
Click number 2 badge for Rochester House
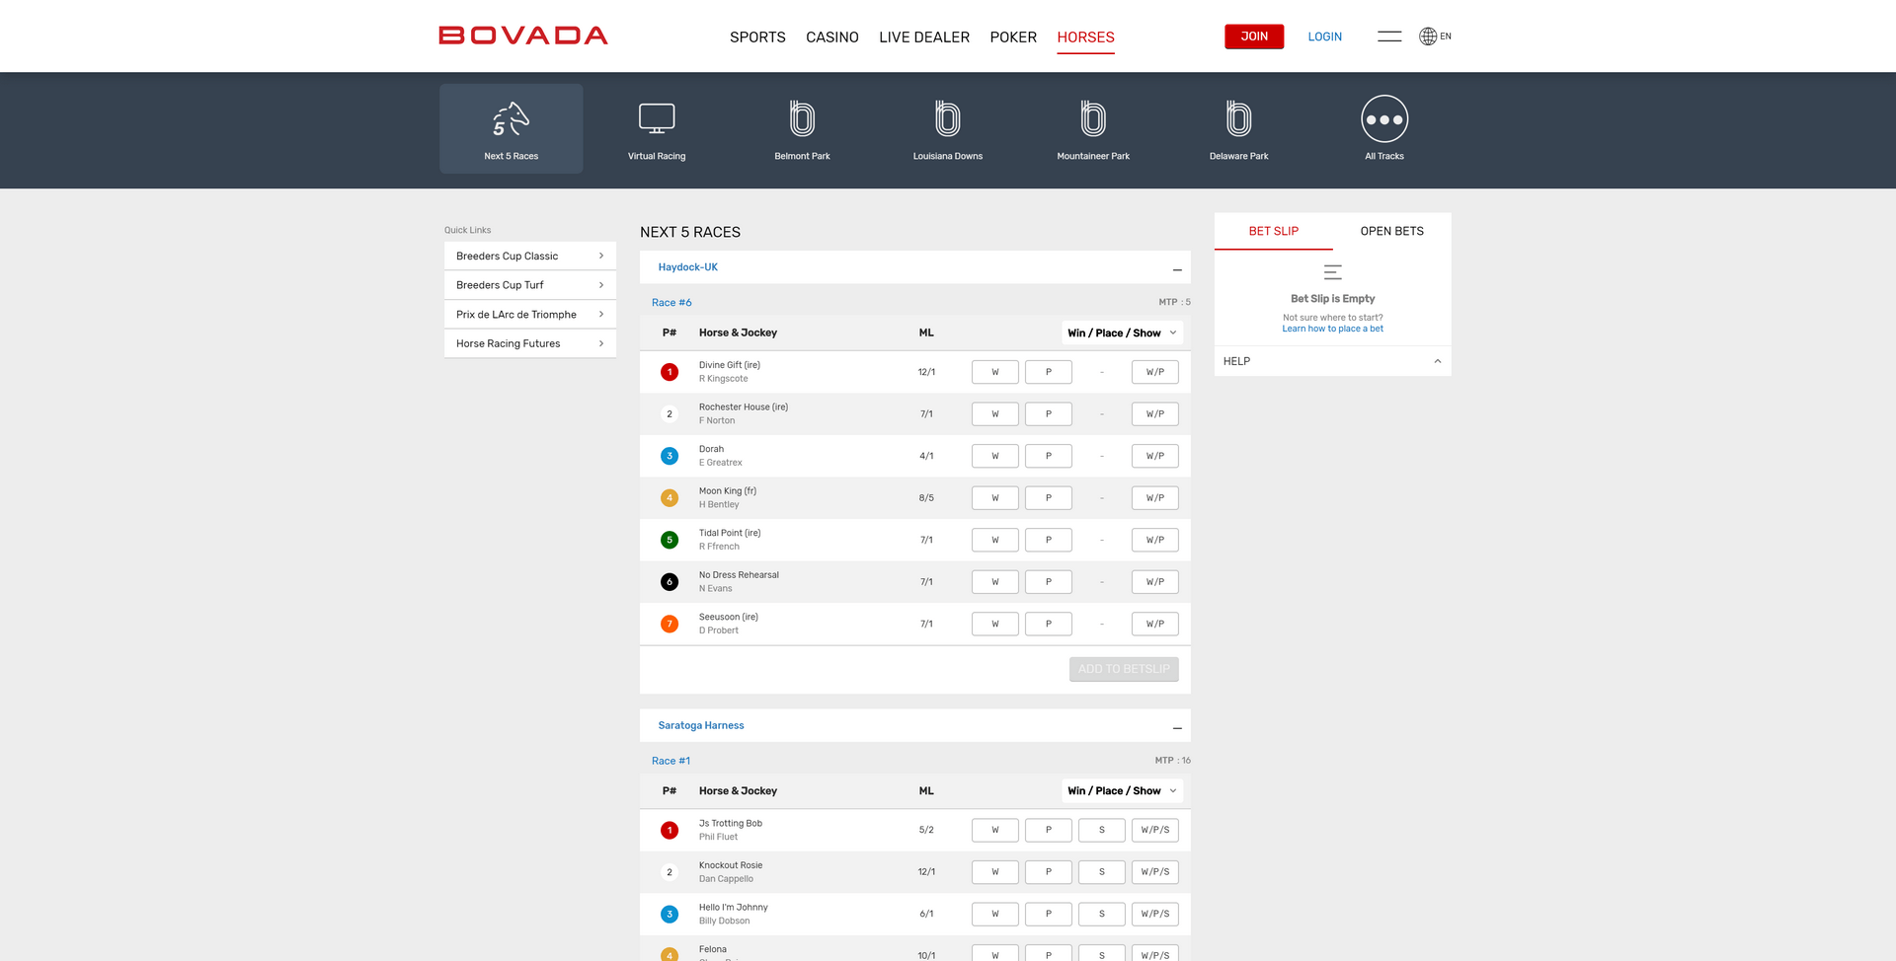670,414
